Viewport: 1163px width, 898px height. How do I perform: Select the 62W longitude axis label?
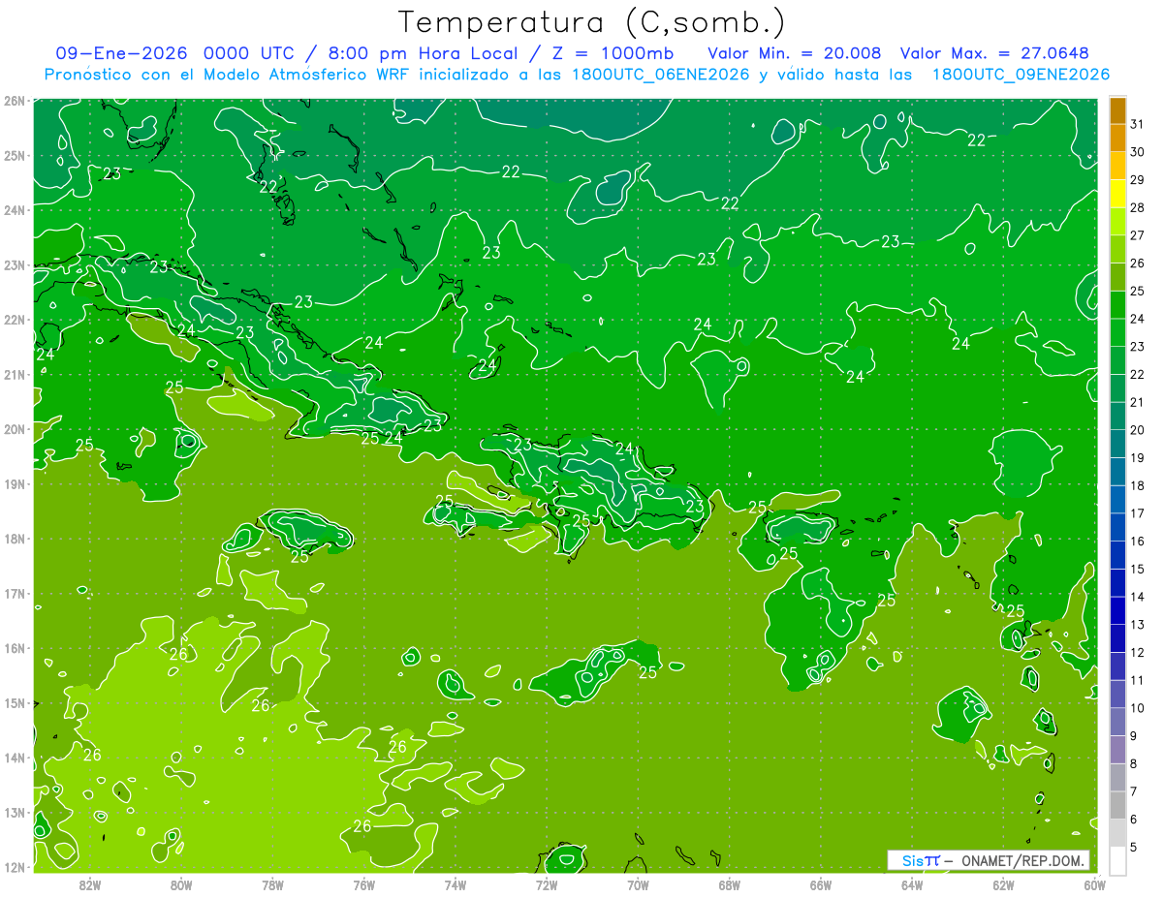1004,884
